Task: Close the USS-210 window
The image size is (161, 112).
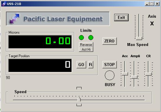Action: [157, 4]
